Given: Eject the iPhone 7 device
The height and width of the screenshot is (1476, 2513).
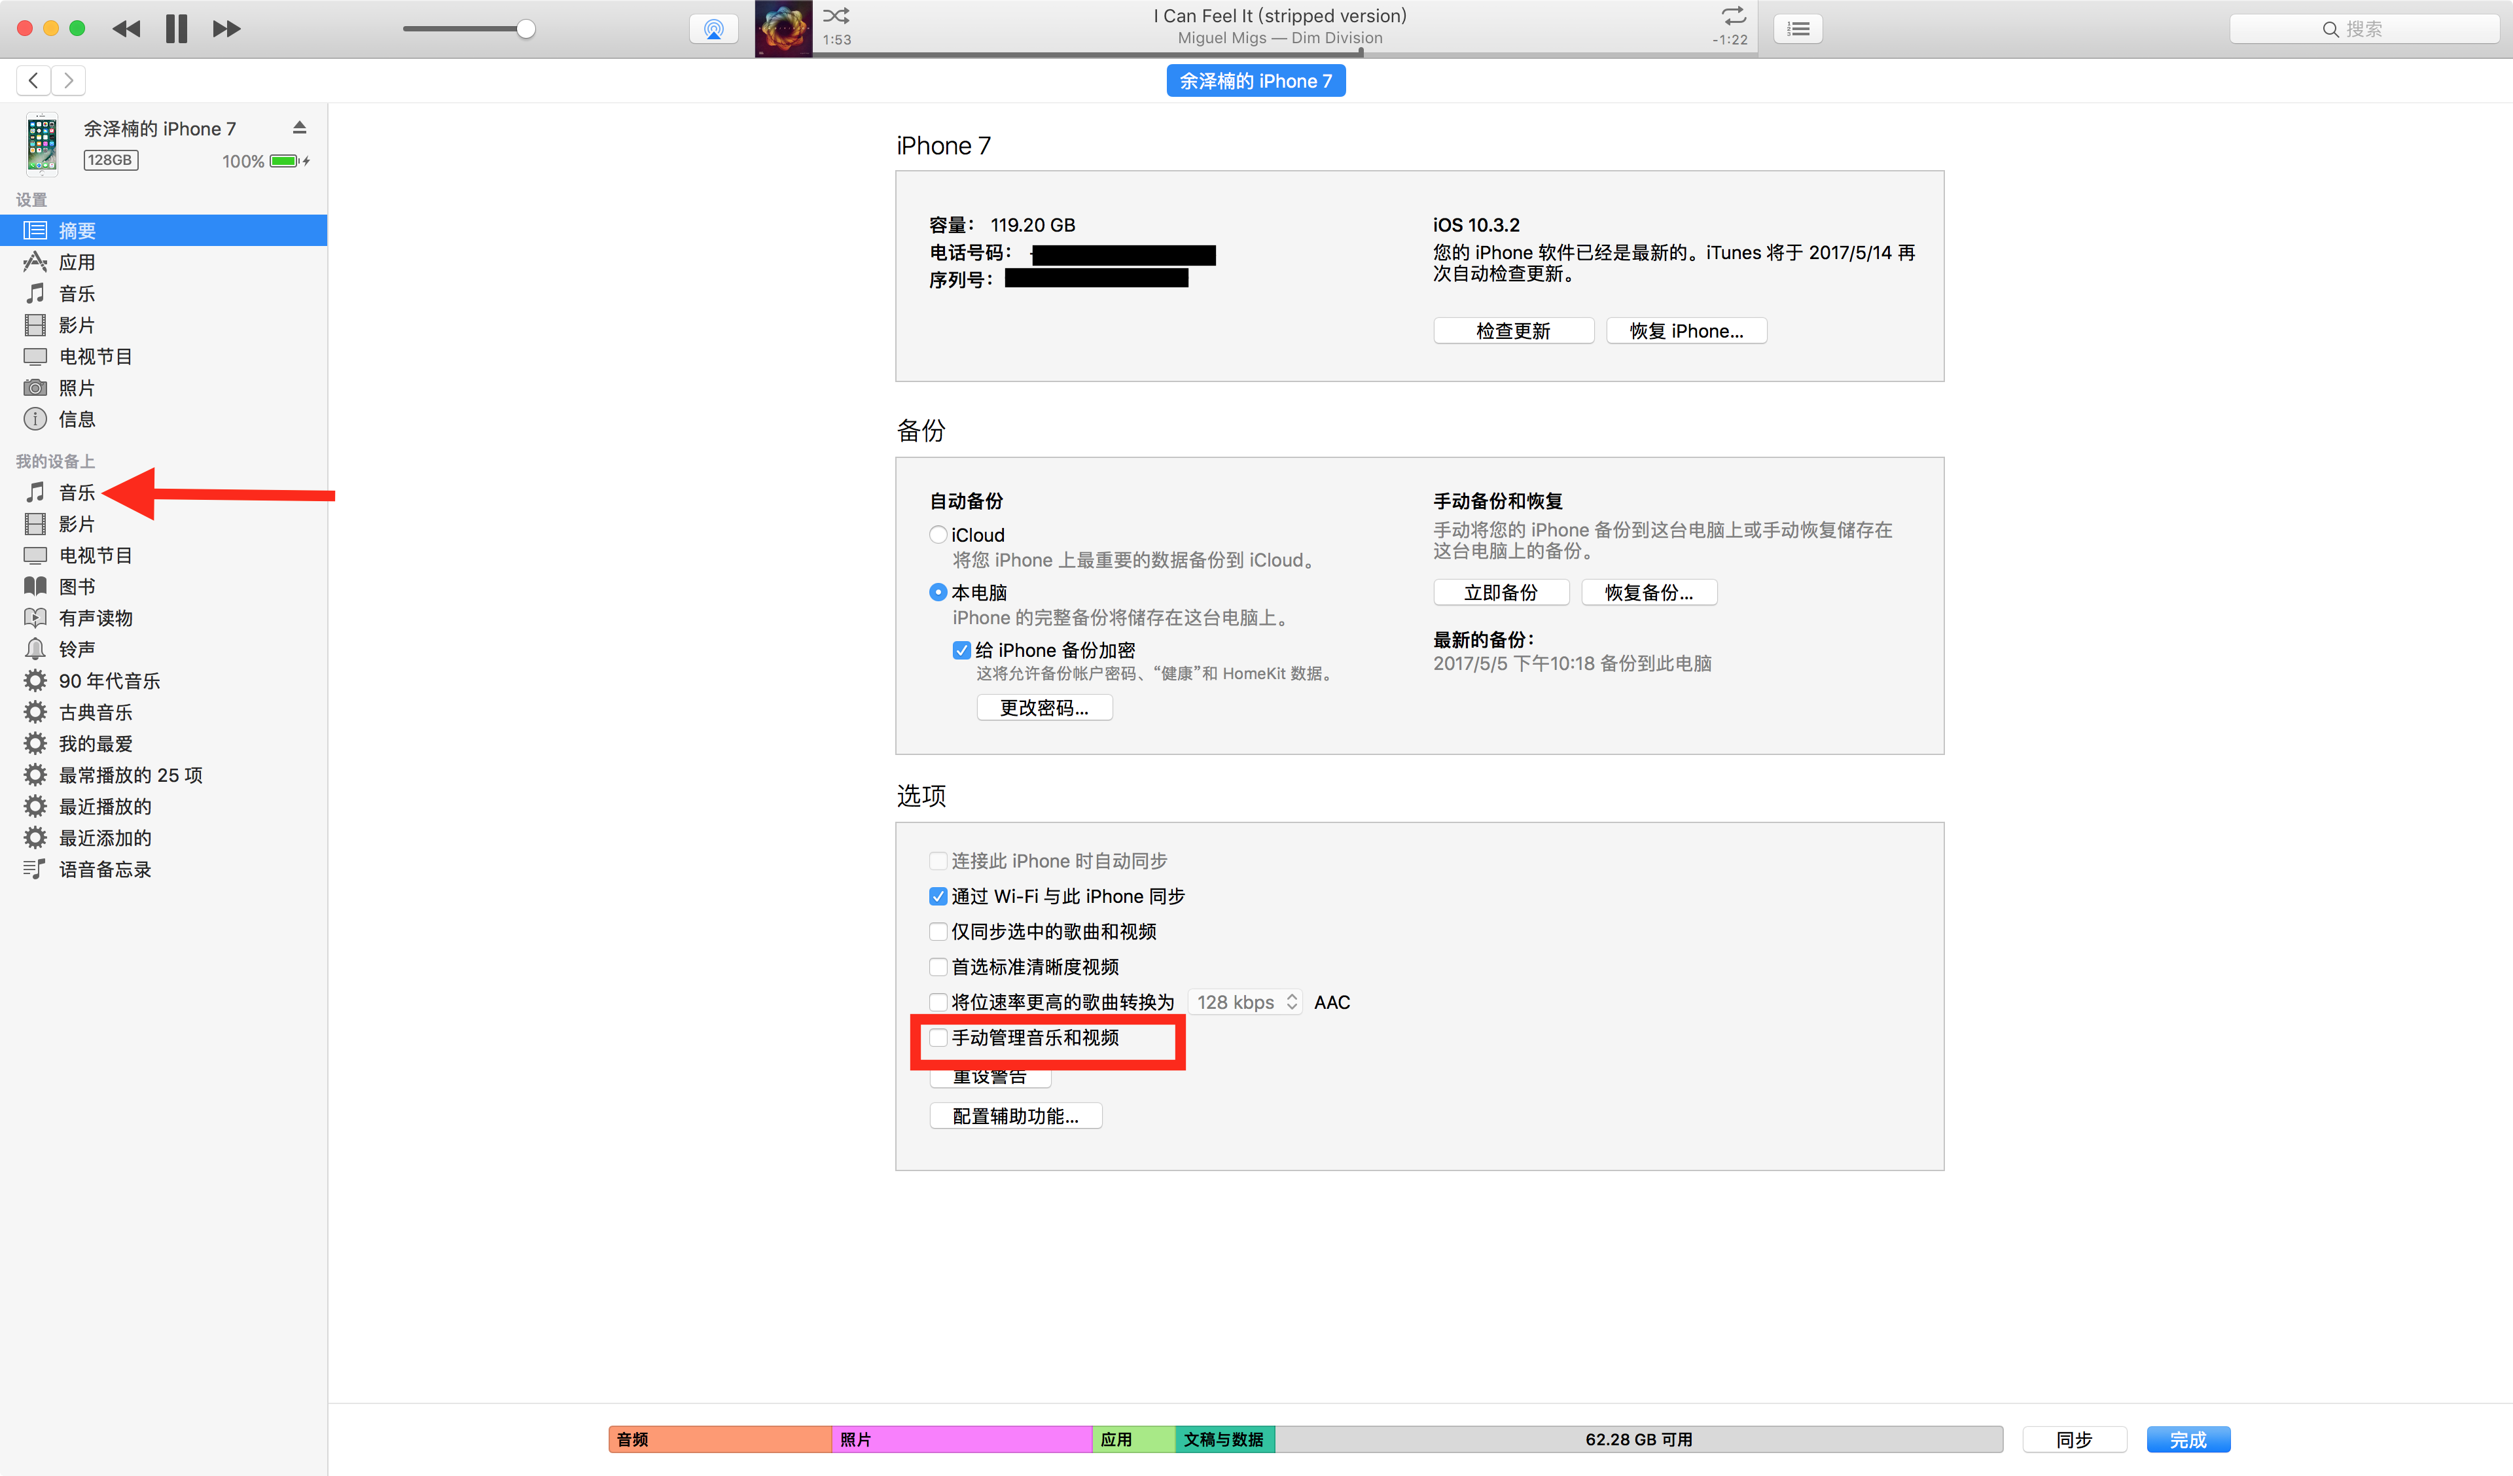Looking at the screenshot, I should (x=299, y=128).
